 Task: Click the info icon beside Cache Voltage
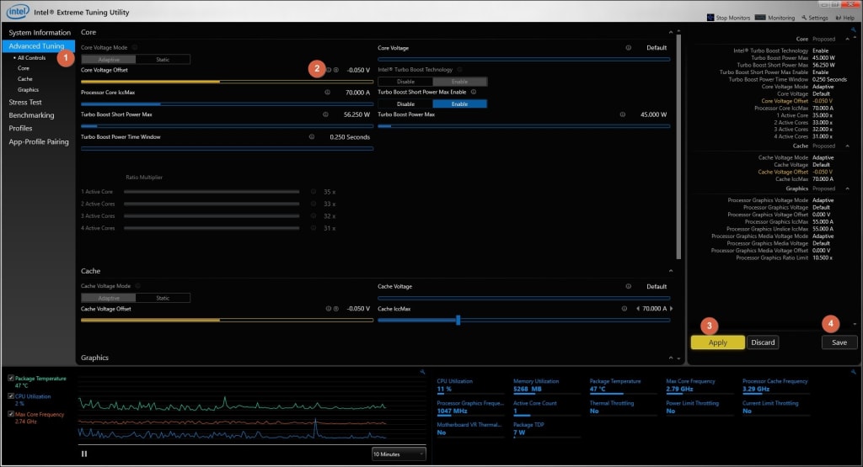pyautogui.click(x=629, y=286)
